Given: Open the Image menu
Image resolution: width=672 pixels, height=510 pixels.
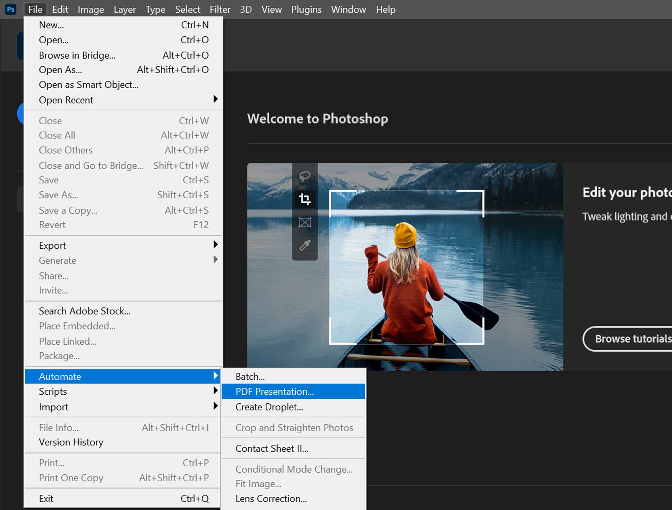Looking at the screenshot, I should point(91,9).
